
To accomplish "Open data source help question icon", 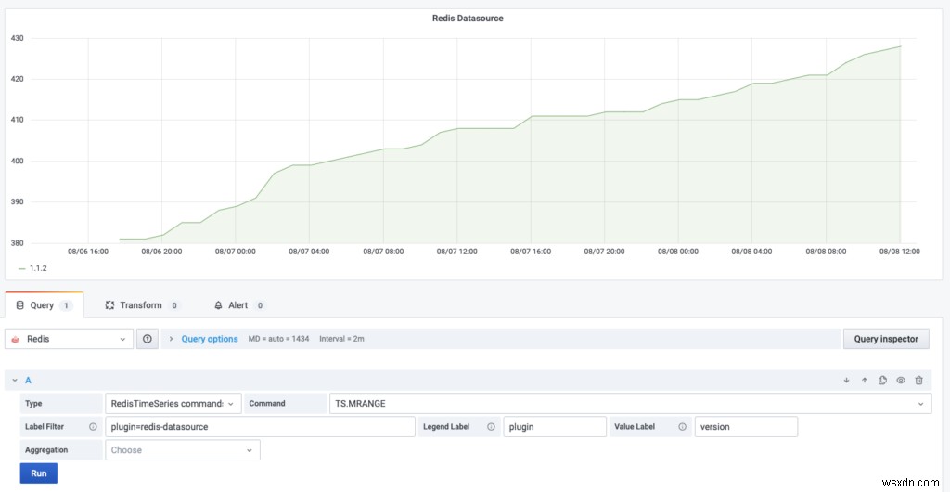I will 148,340.
